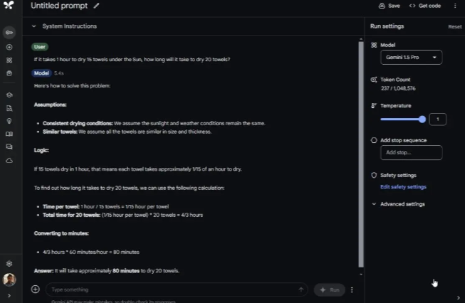Collapse the System Instructions section
The image size is (465, 303).
pyautogui.click(x=33, y=26)
